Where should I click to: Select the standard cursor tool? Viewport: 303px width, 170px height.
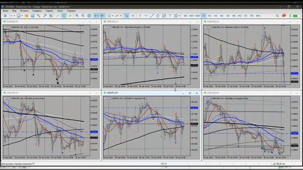[126, 16]
